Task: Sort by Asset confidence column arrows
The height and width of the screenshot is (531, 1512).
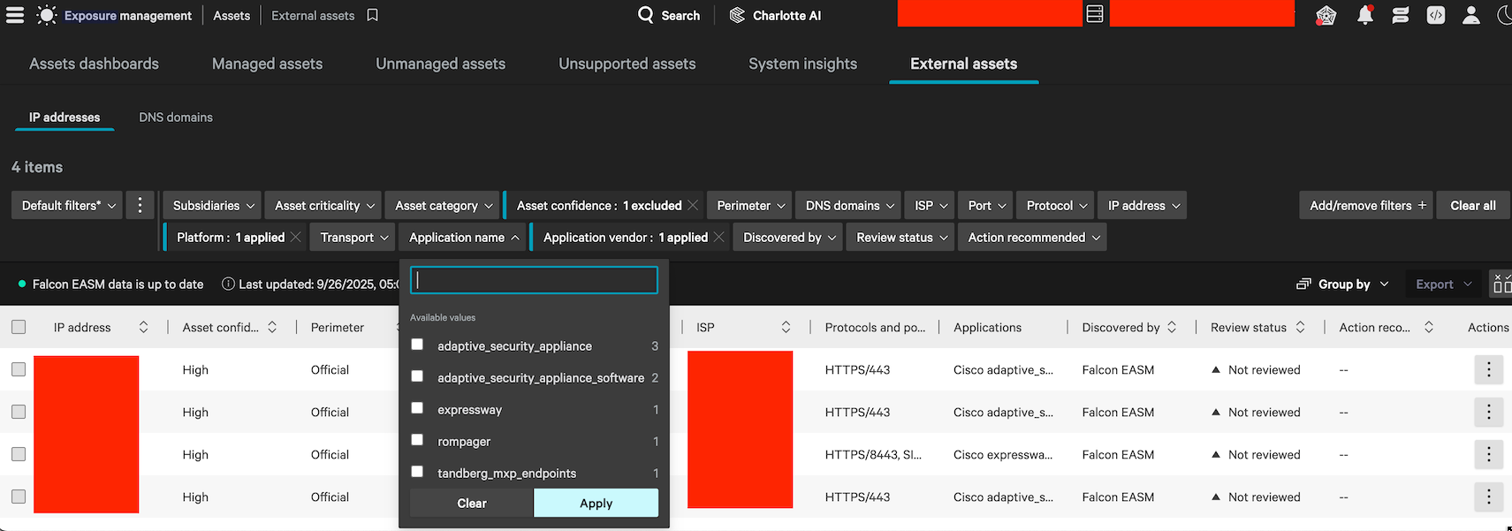Action: pyautogui.click(x=272, y=327)
